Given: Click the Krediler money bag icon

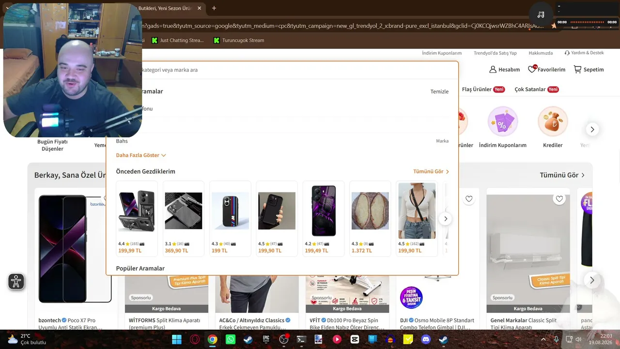Looking at the screenshot, I should [553, 122].
